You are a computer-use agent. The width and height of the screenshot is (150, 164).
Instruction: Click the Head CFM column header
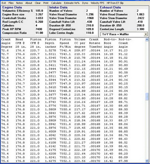click(x=21, y=43)
